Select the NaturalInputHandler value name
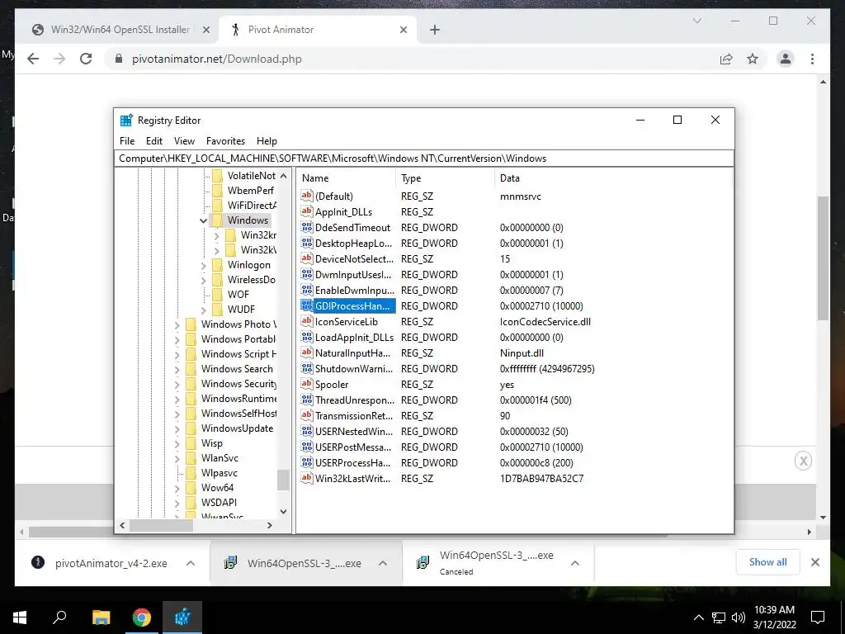The width and height of the screenshot is (845, 634). tap(352, 353)
